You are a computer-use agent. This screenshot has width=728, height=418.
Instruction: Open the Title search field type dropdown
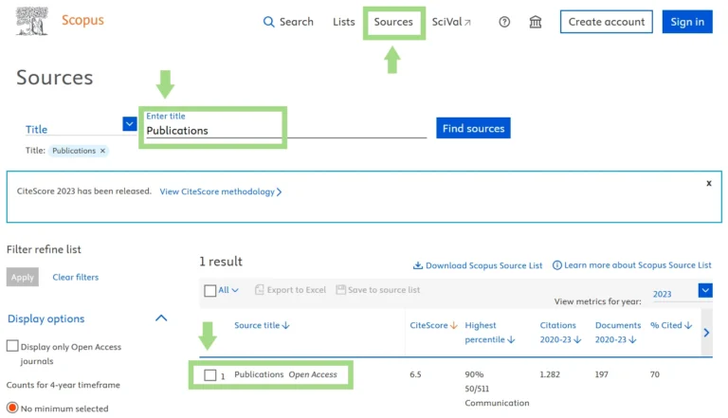pos(130,123)
